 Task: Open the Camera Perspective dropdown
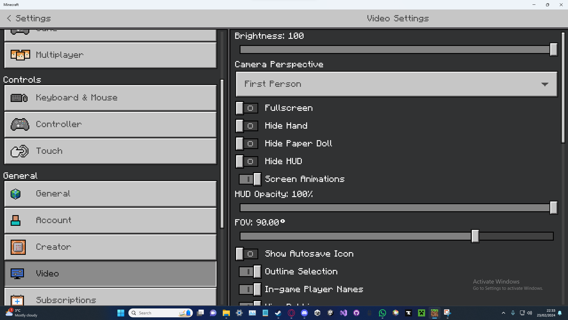pyautogui.click(x=396, y=84)
